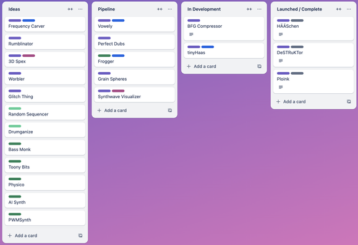This screenshot has height=245, width=358.
Task: Click gray label on Ploink card
Action: click(297, 73)
